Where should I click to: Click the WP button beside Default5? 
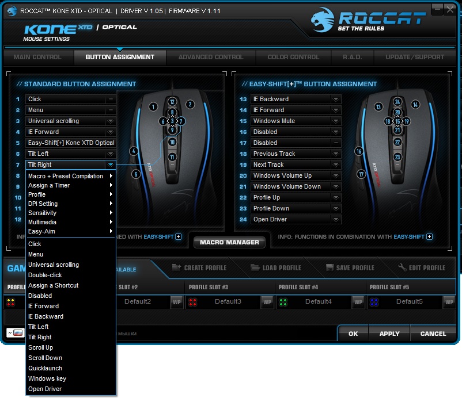coord(449,302)
